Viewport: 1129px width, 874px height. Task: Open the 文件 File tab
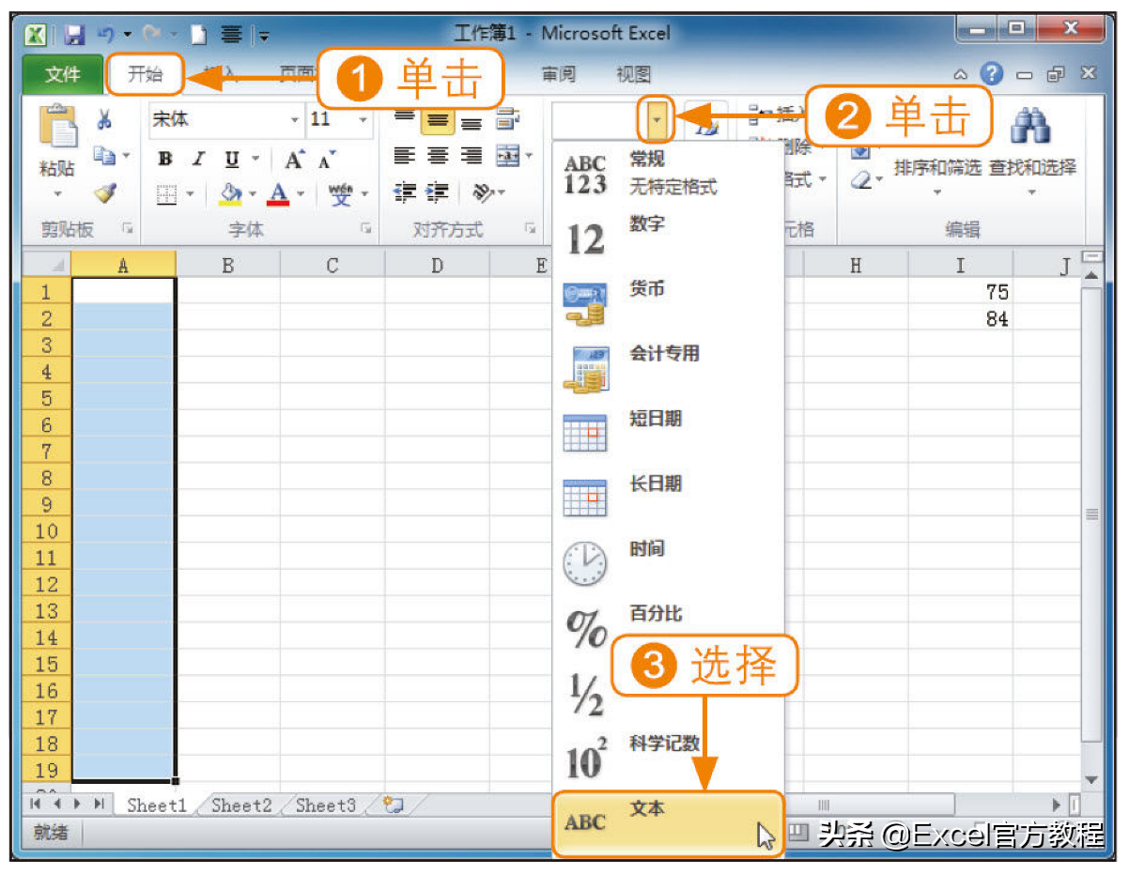point(63,74)
